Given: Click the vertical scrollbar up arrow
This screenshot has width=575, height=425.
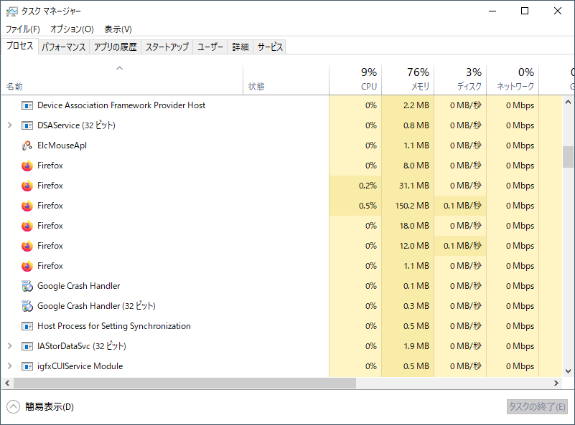Looking at the screenshot, I should click(x=568, y=102).
